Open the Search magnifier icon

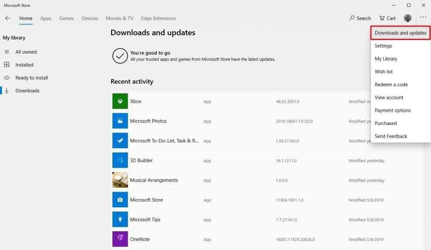352,18
